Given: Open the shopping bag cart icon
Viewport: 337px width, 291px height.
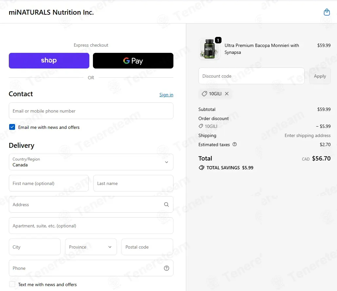Looking at the screenshot, I should tap(327, 12).
